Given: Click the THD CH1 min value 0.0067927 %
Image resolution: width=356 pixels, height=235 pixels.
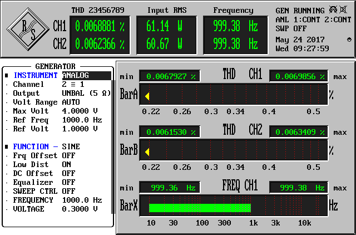Looking at the screenshot, I should click(170, 76).
